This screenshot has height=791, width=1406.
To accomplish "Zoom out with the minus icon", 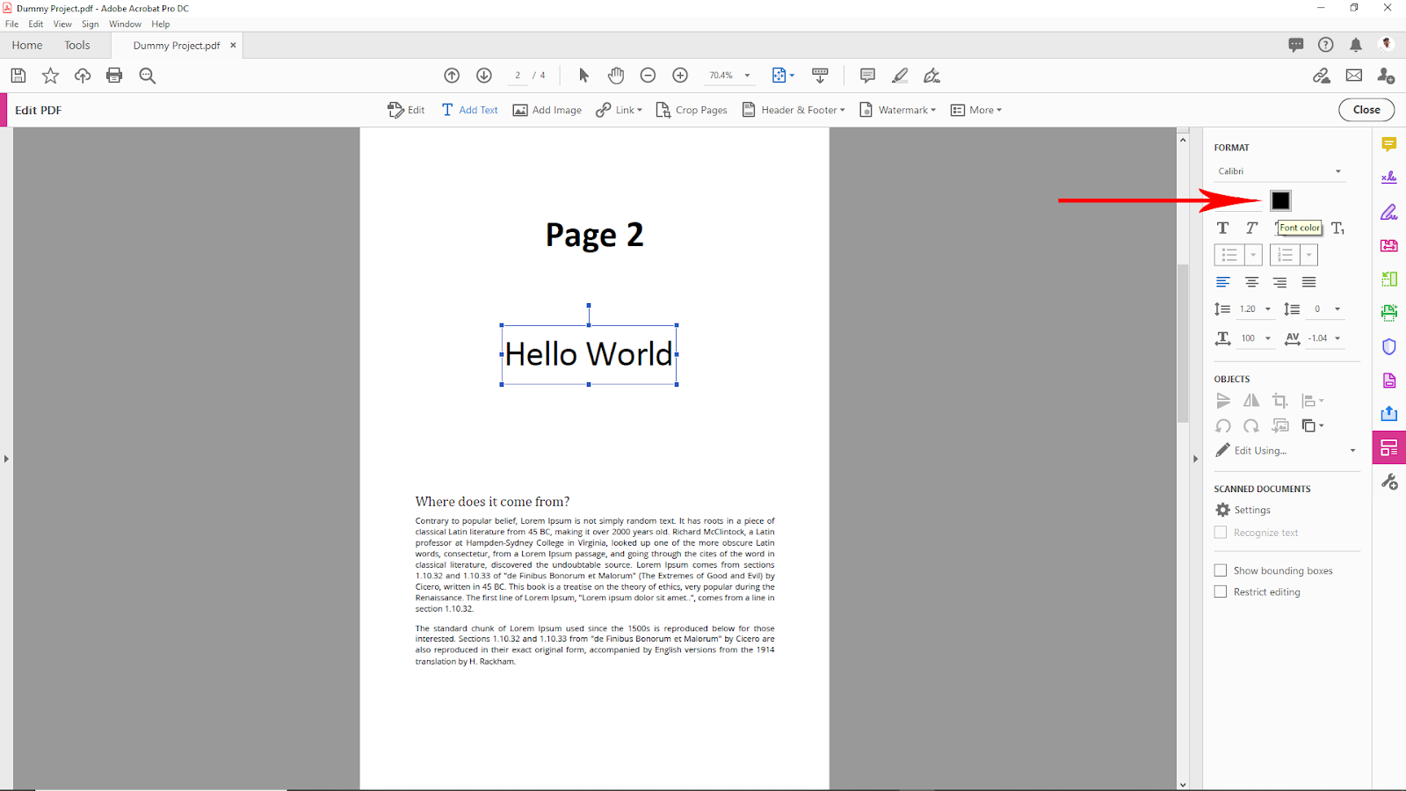I will 648,76.
